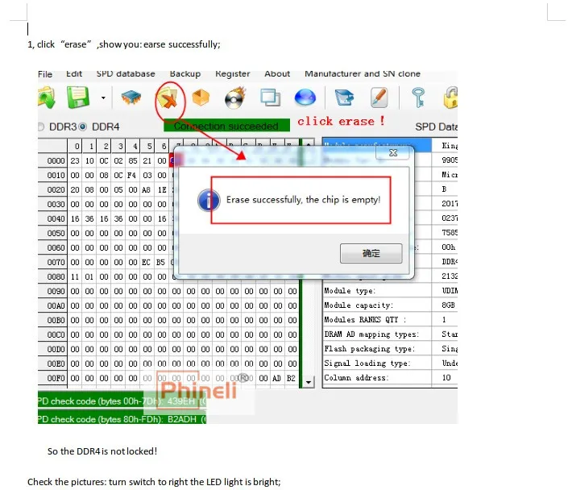Open the Backup menu

click(185, 74)
